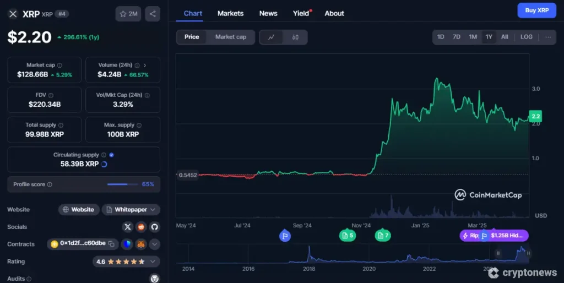
Task: Open the share icon button
Action: [x=153, y=14]
